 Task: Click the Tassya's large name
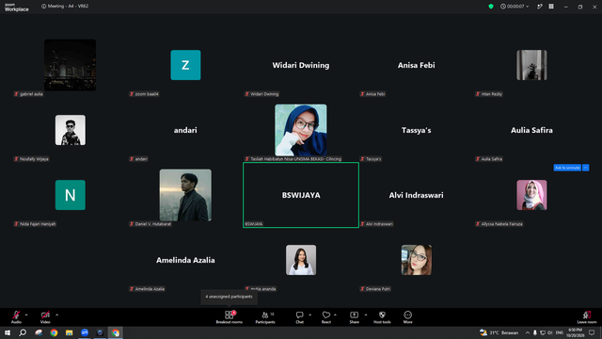point(416,130)
